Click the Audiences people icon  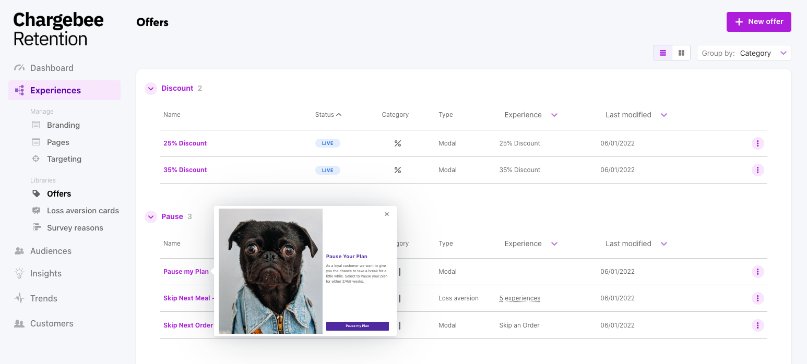pyautogui.click(x=19, y=251)
